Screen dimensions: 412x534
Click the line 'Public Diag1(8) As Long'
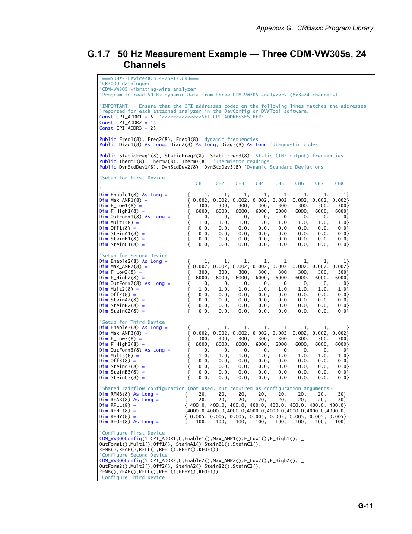209,145
